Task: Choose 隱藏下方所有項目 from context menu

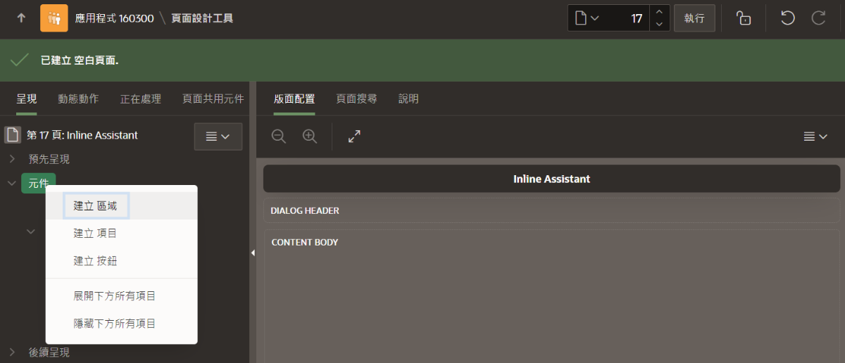Action: pyautogui.click(x=121, y=324)
